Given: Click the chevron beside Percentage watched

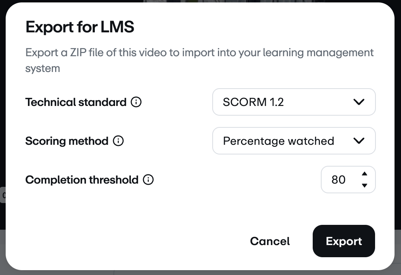Looking at the screenshot, I should point(359,141).
